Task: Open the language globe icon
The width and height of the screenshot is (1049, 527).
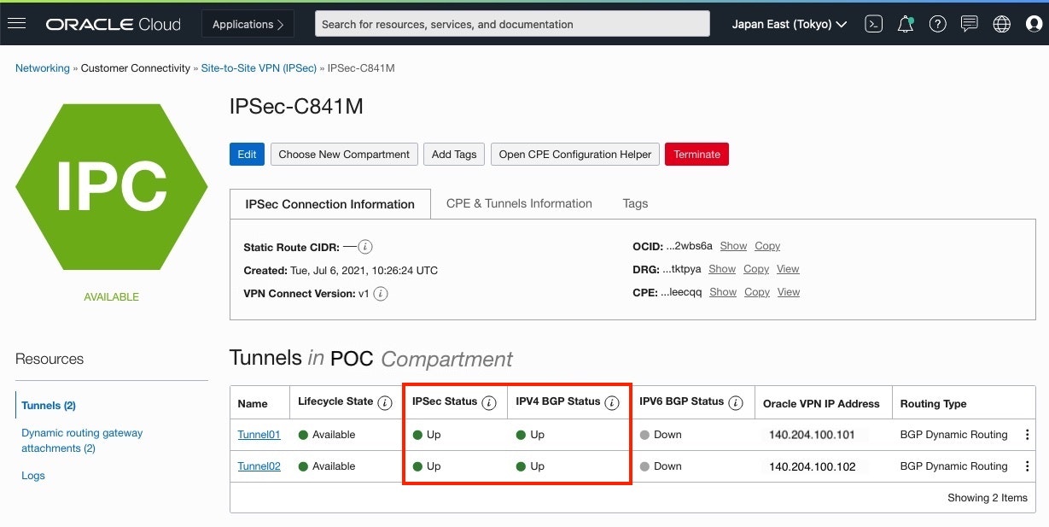Action: tap(1002, 24)
